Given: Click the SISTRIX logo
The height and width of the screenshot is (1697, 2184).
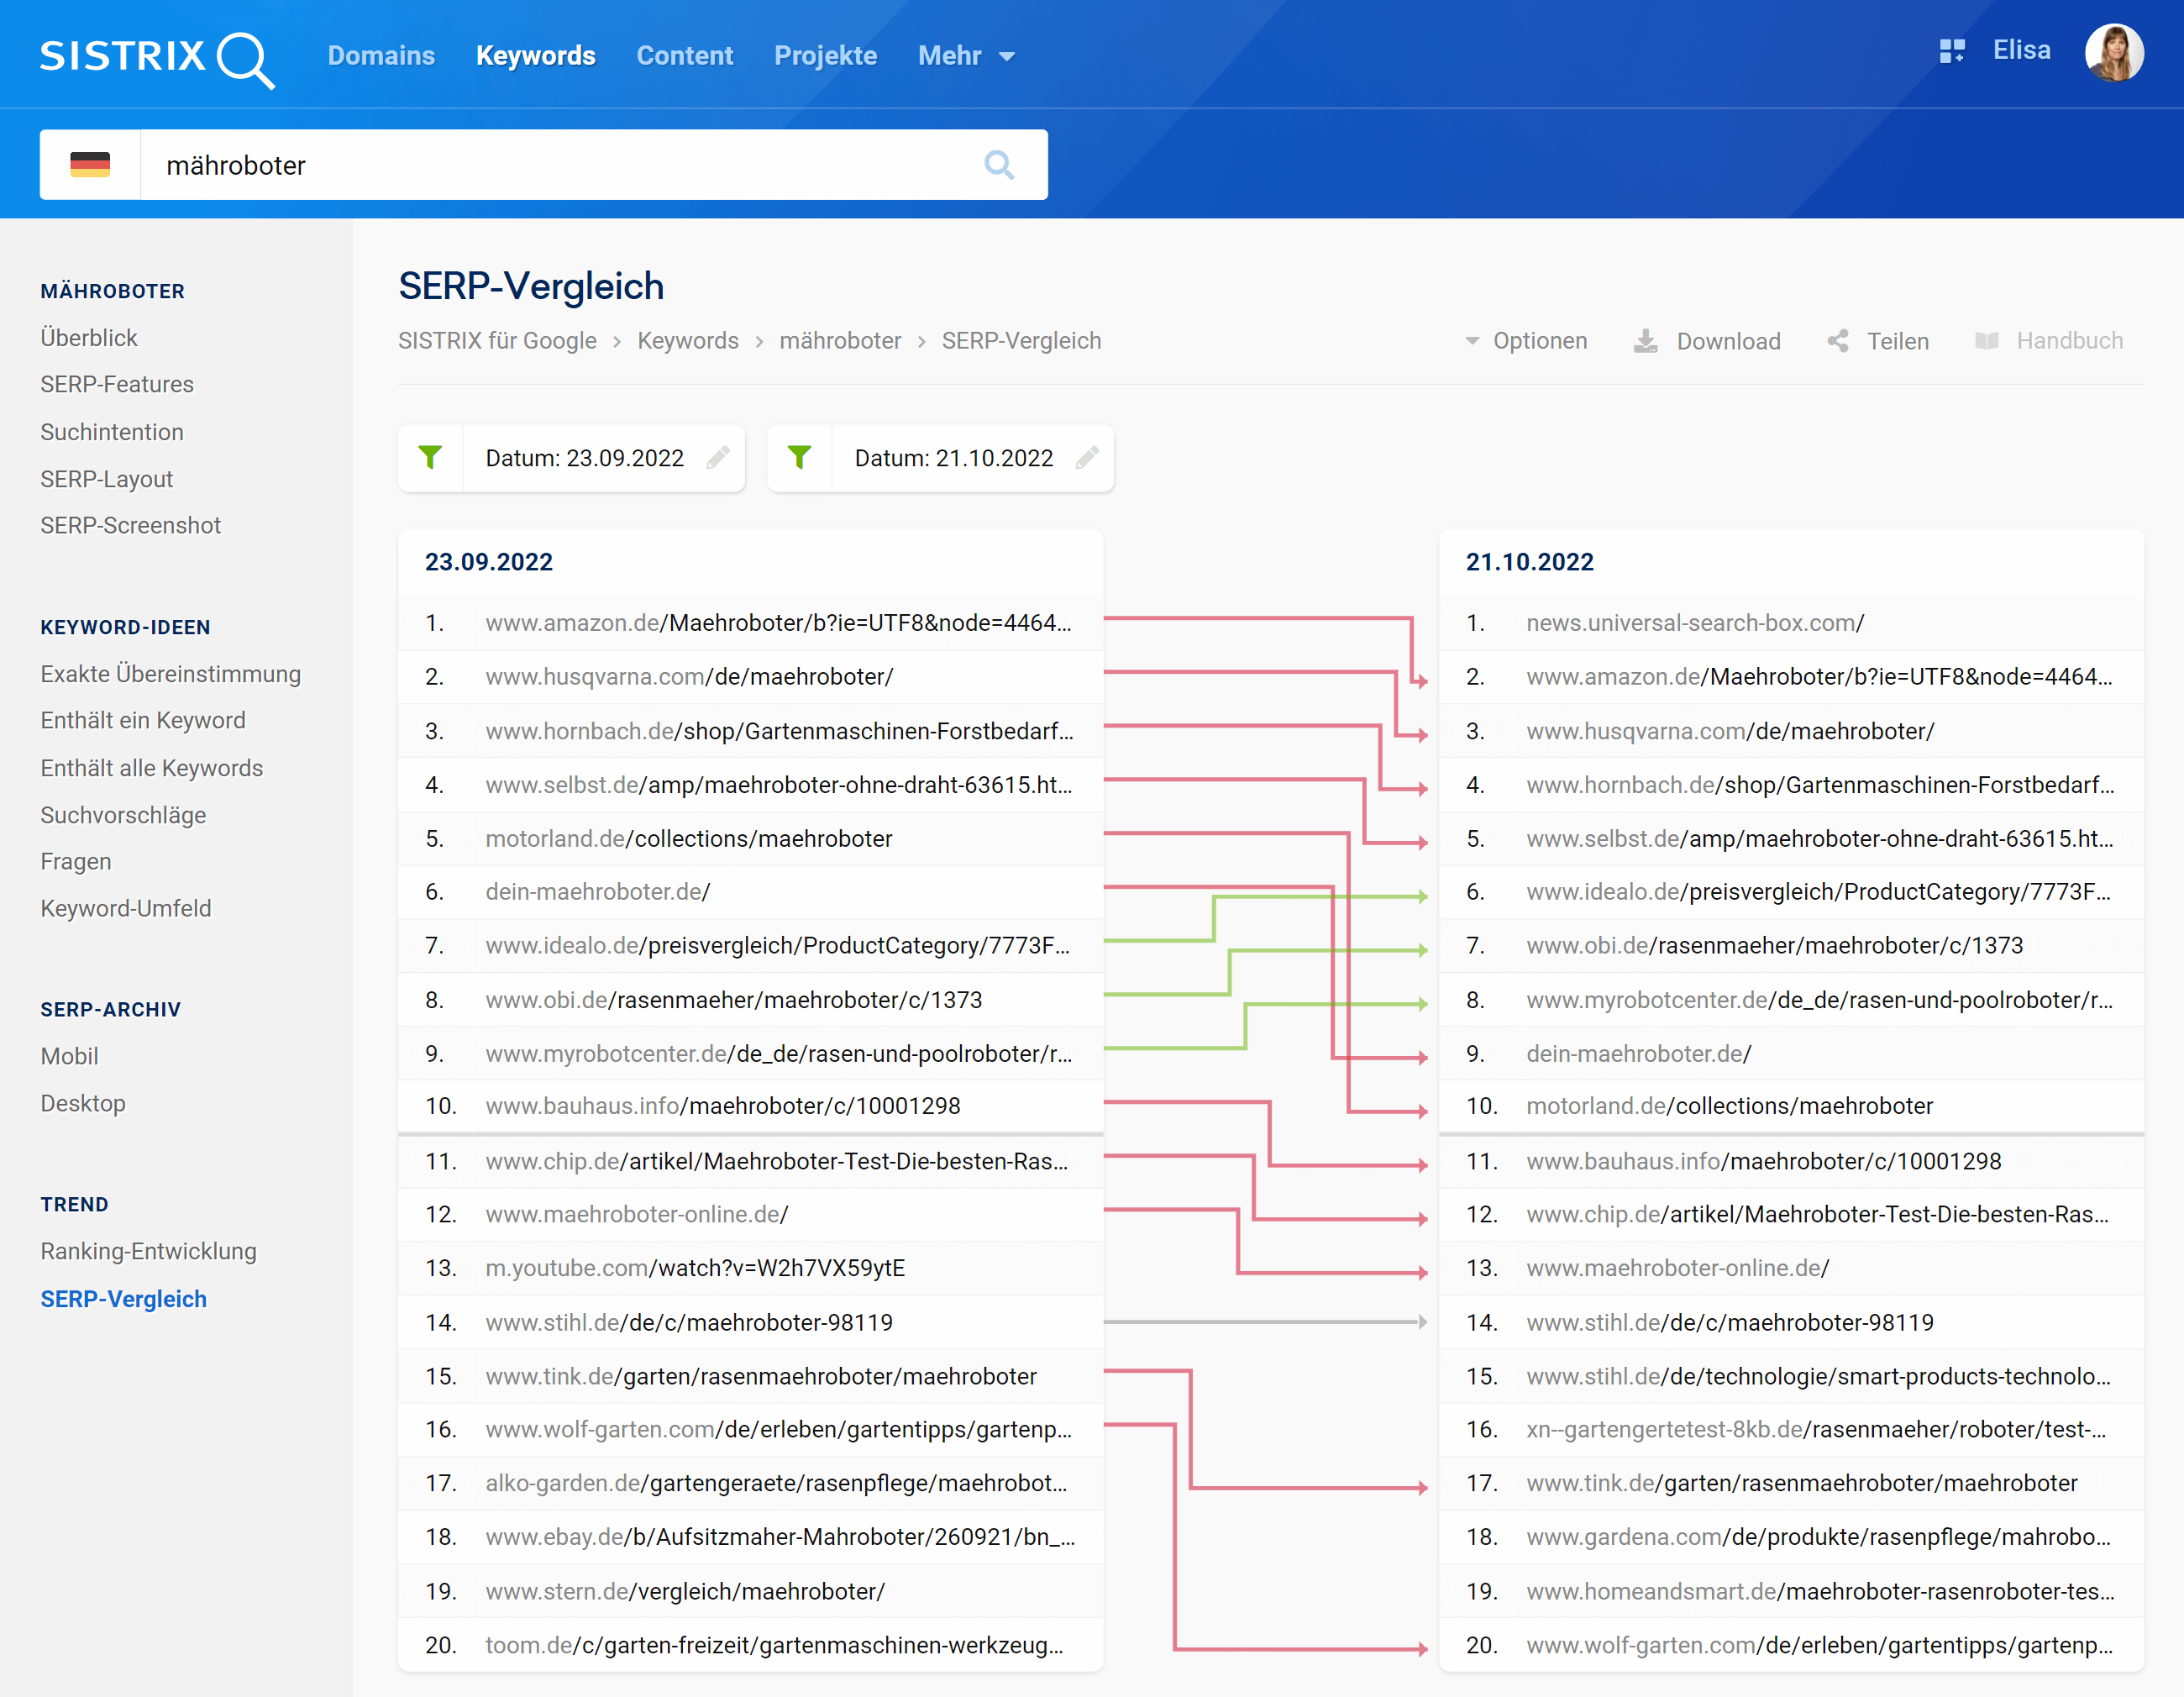Looking at the screenshot, I should (x=156, y=57).
